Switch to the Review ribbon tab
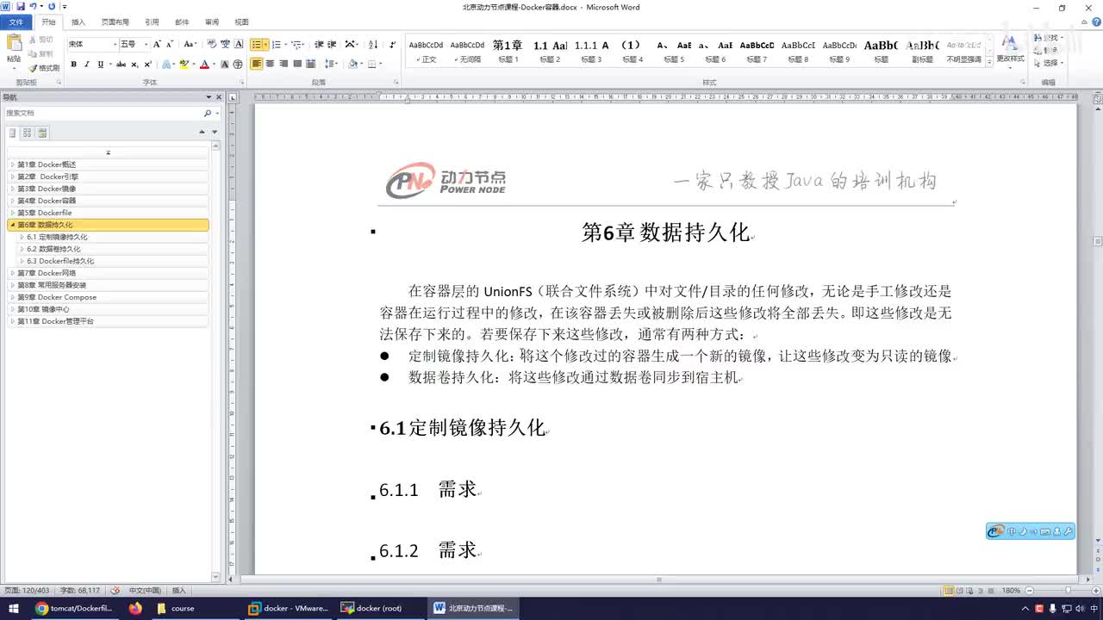The height and width of the screenshot is (620, 1103). click(212, 22)
